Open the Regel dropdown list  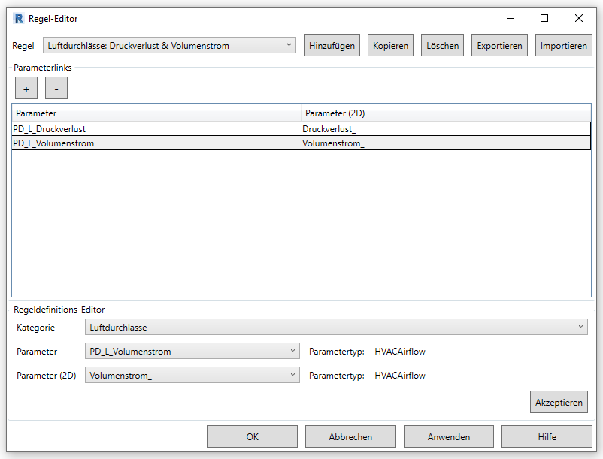pos(169,46)
